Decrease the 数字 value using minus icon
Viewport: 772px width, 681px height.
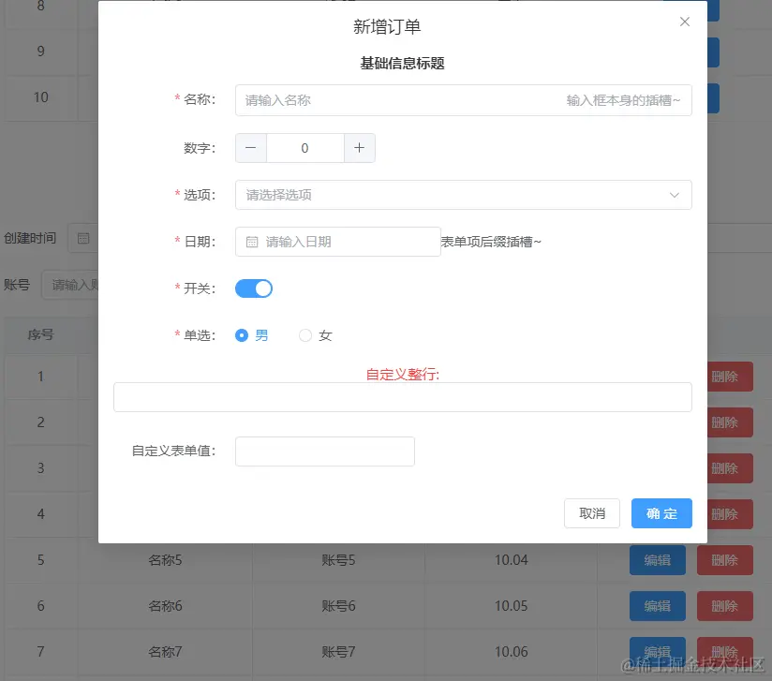click(x=250, y=147)
